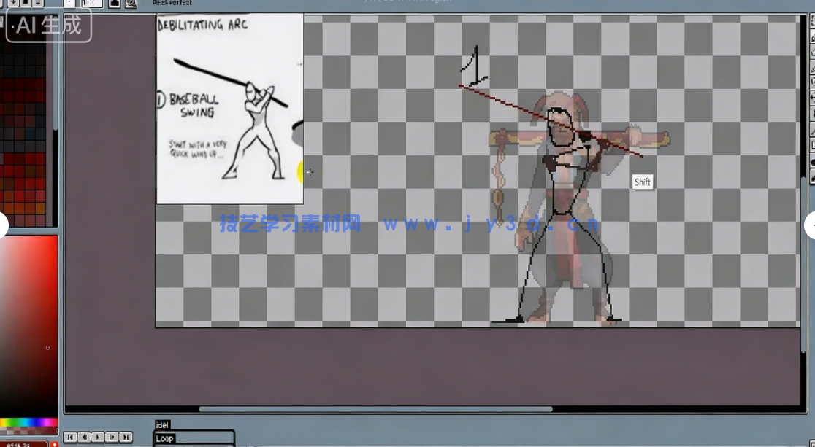815x447 pixels.
Task: Open the palette presets button
Action: click(26, 3)
